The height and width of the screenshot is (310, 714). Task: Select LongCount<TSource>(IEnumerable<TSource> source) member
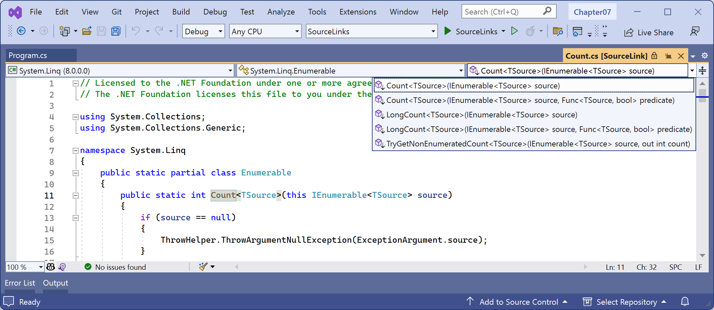[x=534, y=115]
